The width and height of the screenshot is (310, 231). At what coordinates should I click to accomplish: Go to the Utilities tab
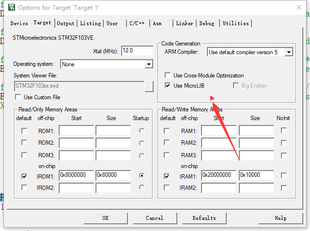click(x=236, y=23)
